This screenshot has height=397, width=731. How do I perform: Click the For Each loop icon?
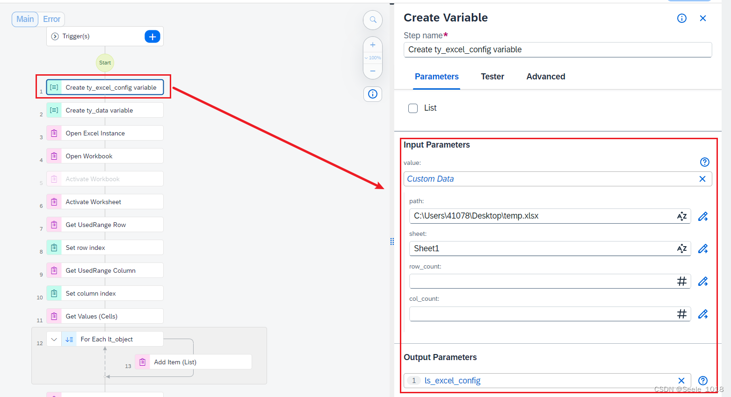click(x=69, y=339)
